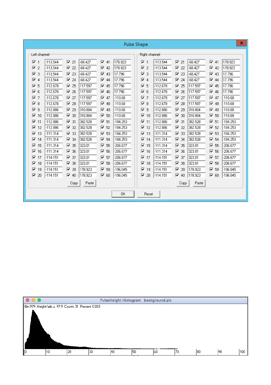
Task: Edit Right channel value field 25
Action: point(196,86)
